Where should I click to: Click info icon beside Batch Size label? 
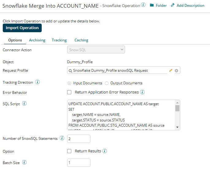point(24,163)
